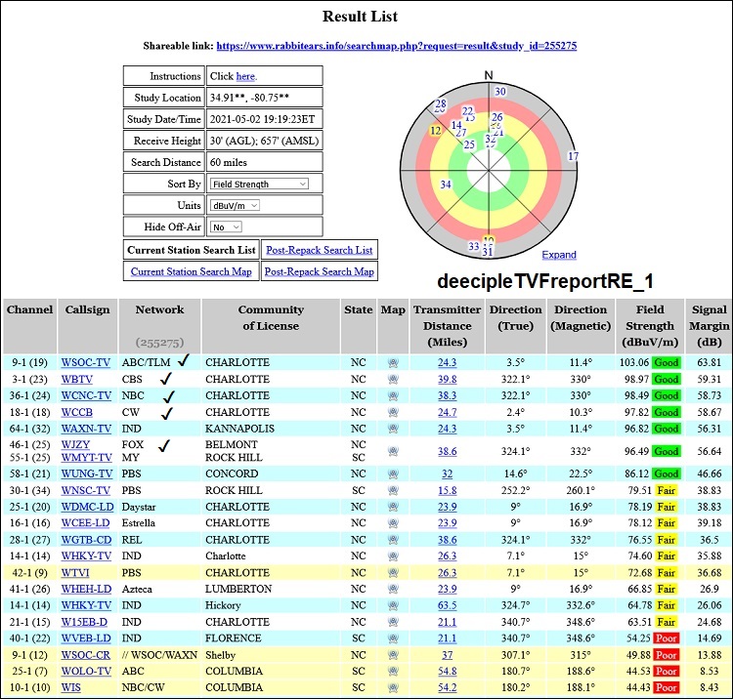
Task: Open the Post-Repack Search List
Action: 319,250
